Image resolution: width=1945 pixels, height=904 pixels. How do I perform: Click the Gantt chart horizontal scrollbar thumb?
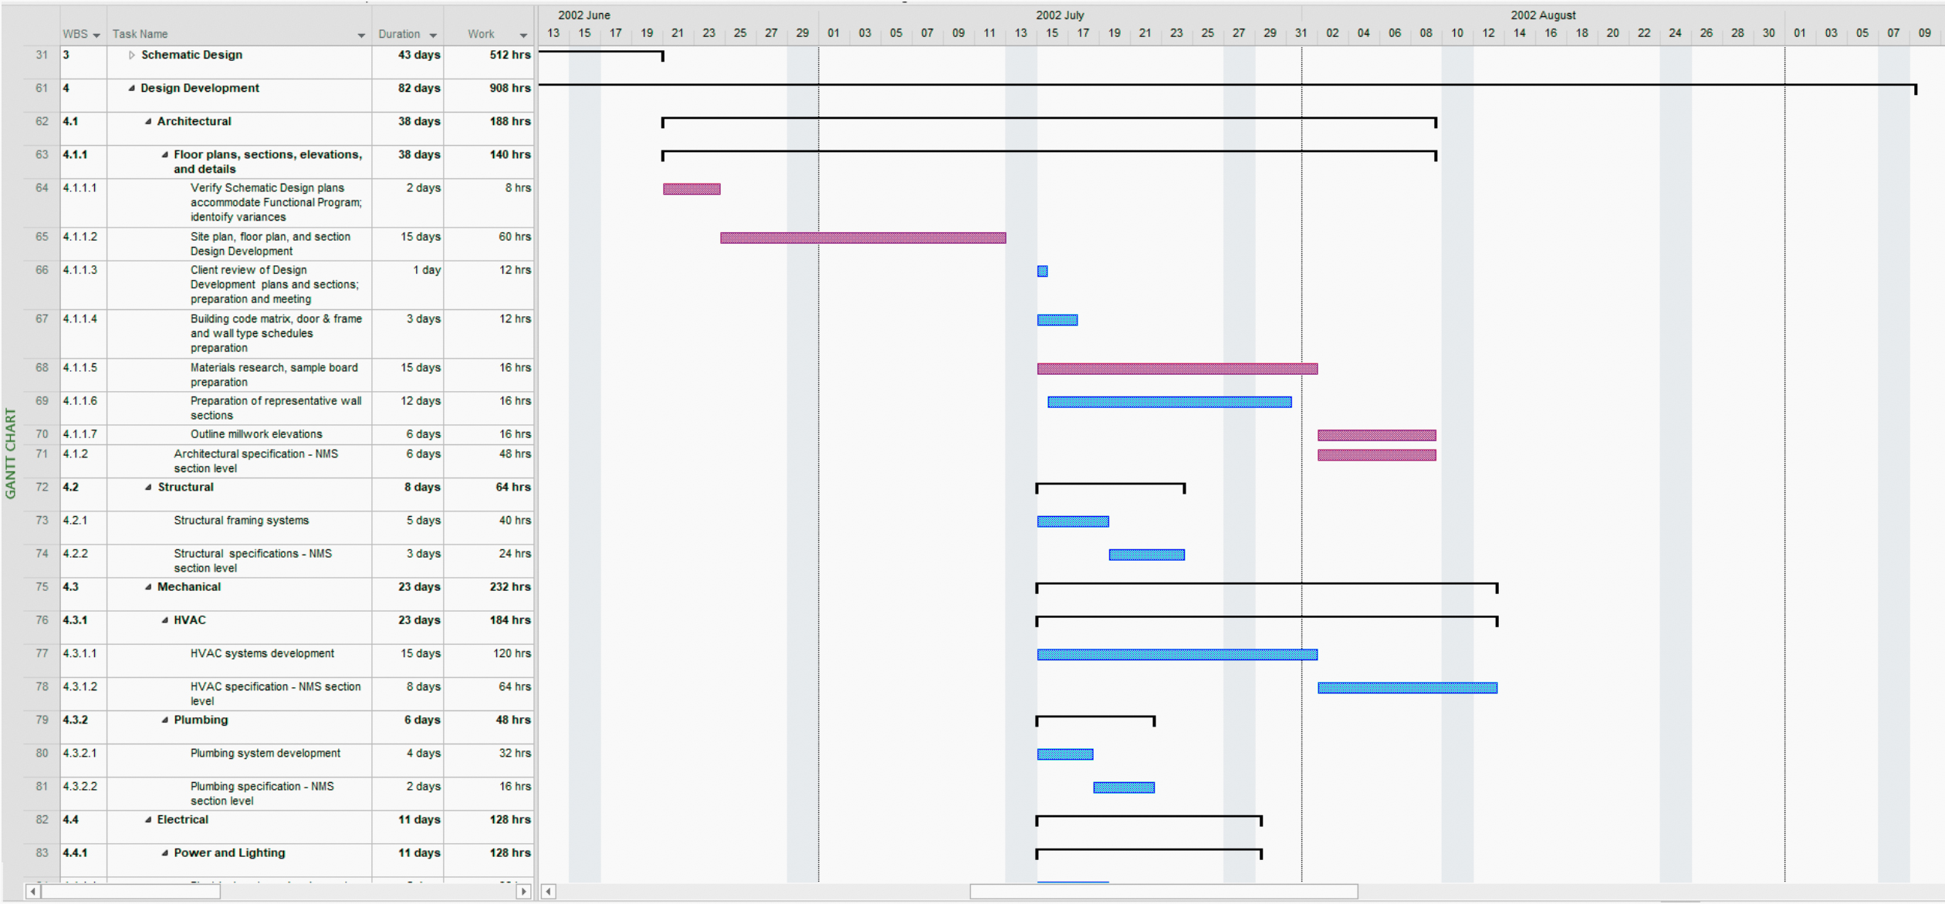[1162, 892]
